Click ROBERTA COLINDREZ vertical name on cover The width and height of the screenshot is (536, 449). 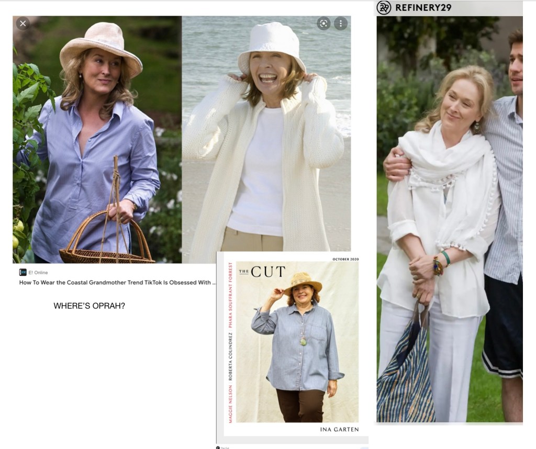coord(230,356)
